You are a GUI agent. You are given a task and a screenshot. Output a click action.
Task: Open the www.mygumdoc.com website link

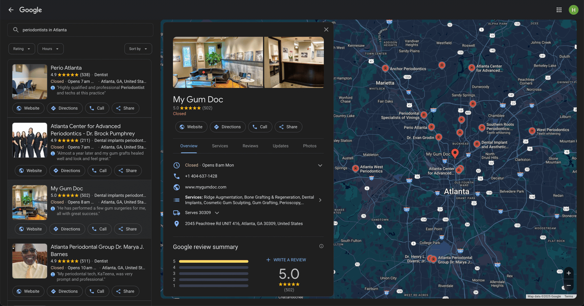pos(205,187)
